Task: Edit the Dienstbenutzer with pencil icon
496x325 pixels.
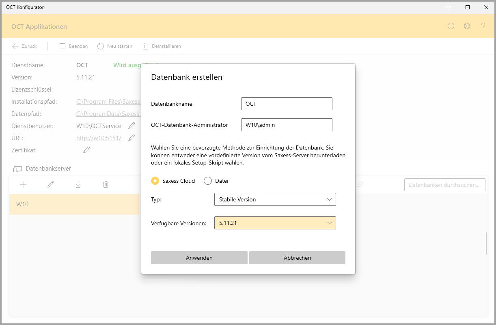Action: point(132,126)
